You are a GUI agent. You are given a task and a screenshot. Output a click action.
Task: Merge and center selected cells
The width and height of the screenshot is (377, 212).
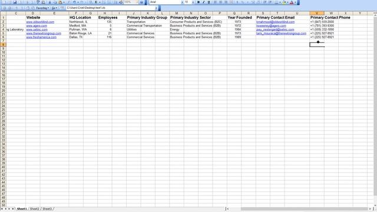232,2
